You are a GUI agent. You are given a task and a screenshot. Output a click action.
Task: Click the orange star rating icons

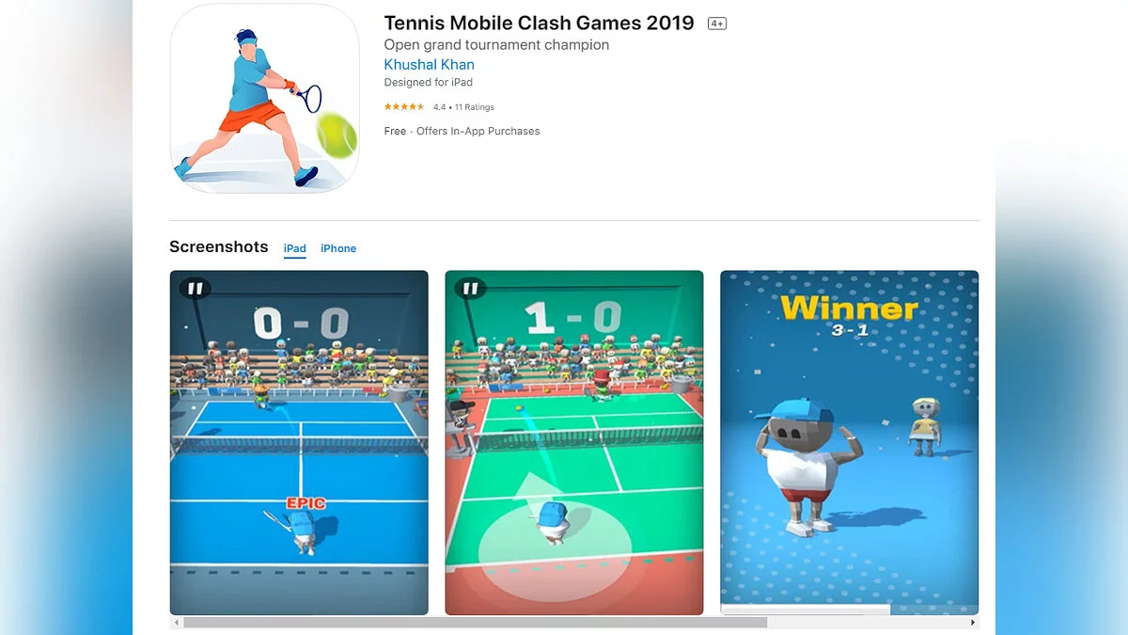405,107
